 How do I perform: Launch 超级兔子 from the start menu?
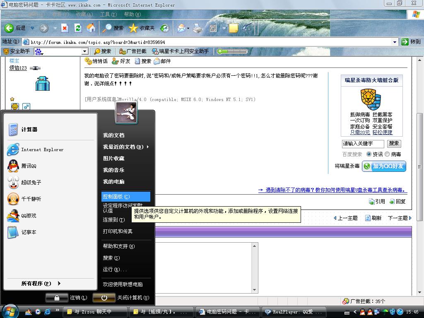point(31,183)
